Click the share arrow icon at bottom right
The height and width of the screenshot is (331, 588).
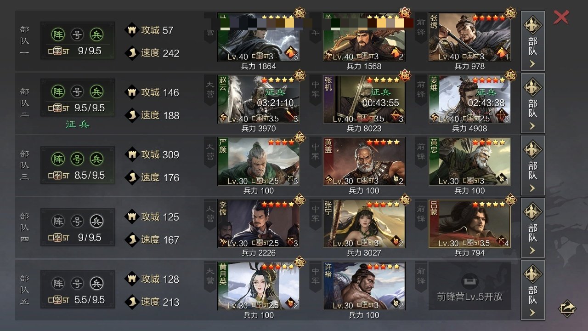(567, 308)
